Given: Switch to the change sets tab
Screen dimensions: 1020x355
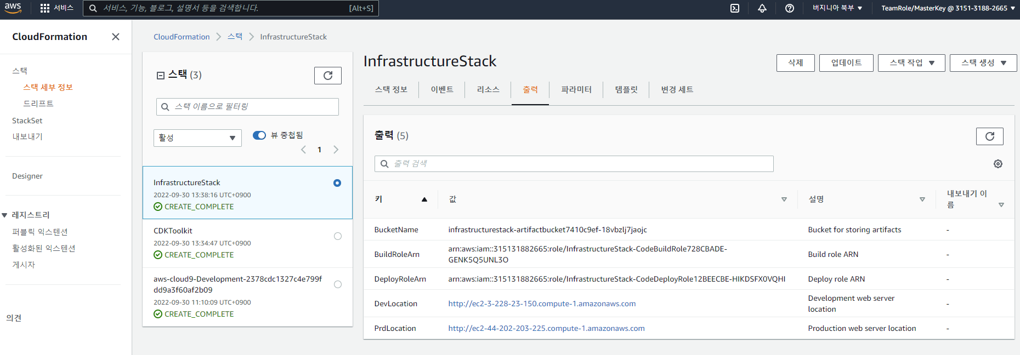Looking at the screenshot, I should coord(677,89).
